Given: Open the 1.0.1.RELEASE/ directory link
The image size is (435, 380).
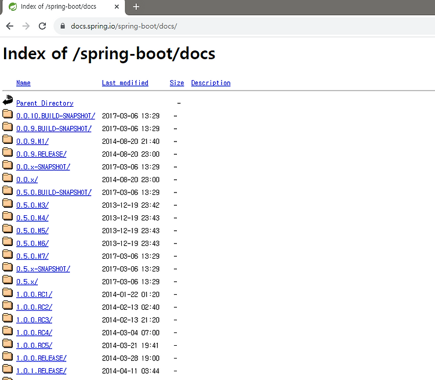Looking at the screenshot, I should point(41,371).
